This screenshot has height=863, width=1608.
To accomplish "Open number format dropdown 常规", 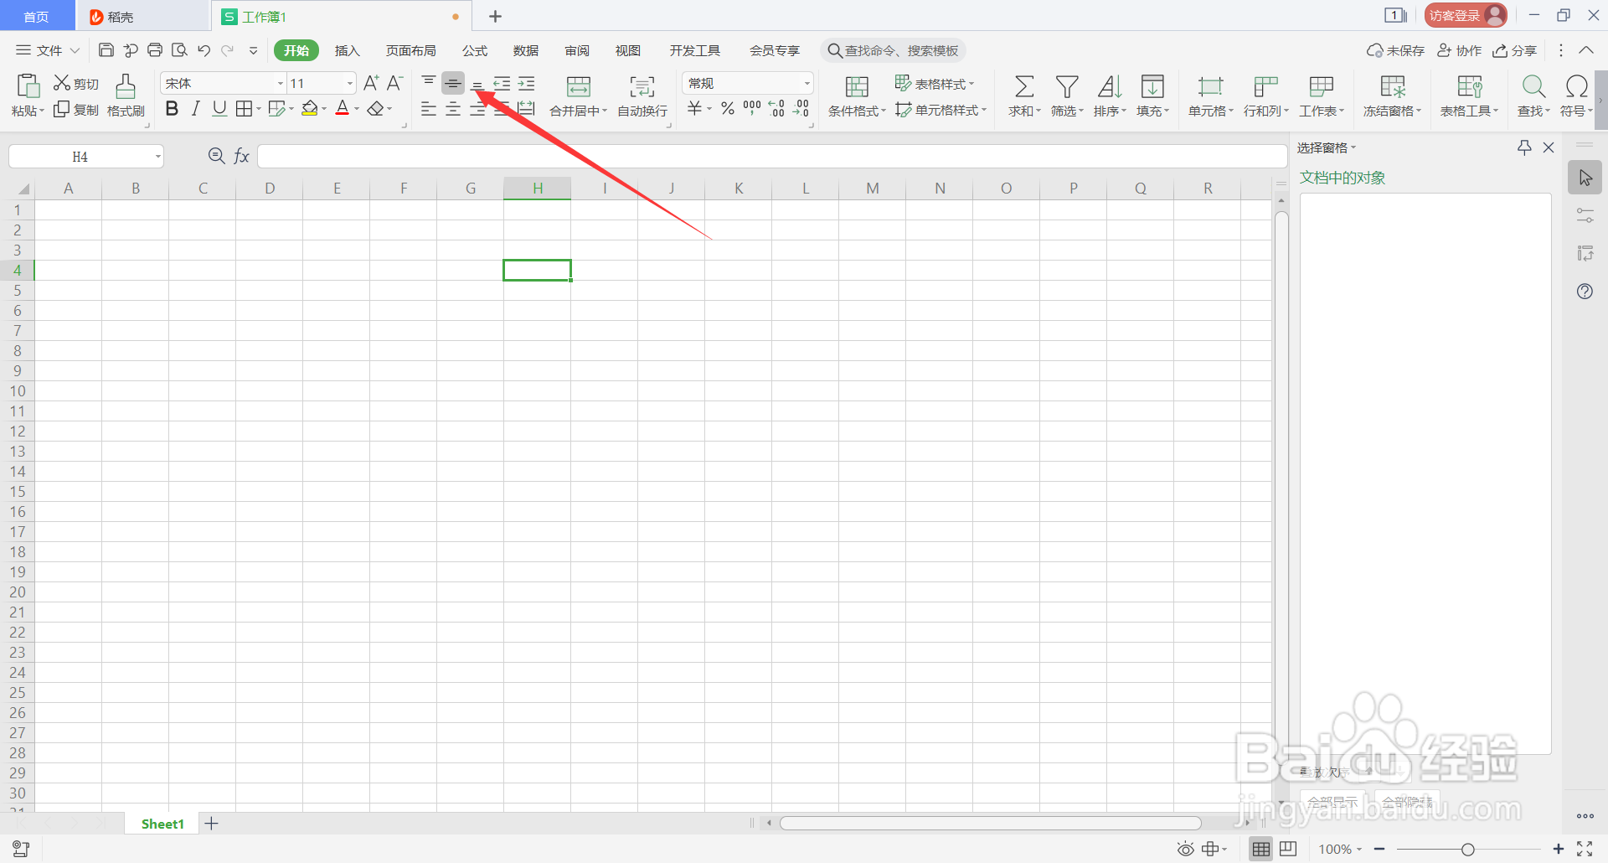I will [807, 83].
